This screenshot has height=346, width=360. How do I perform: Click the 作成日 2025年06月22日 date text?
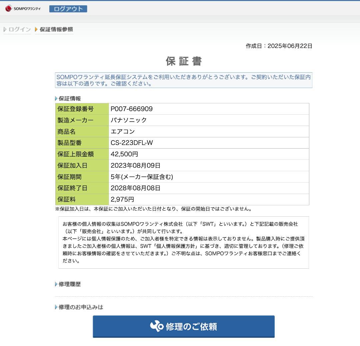click(x=279, y=46)
